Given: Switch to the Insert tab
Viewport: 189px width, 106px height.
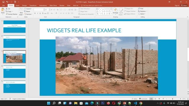Looking at the screenshot, I should click(x=17, y=5).
